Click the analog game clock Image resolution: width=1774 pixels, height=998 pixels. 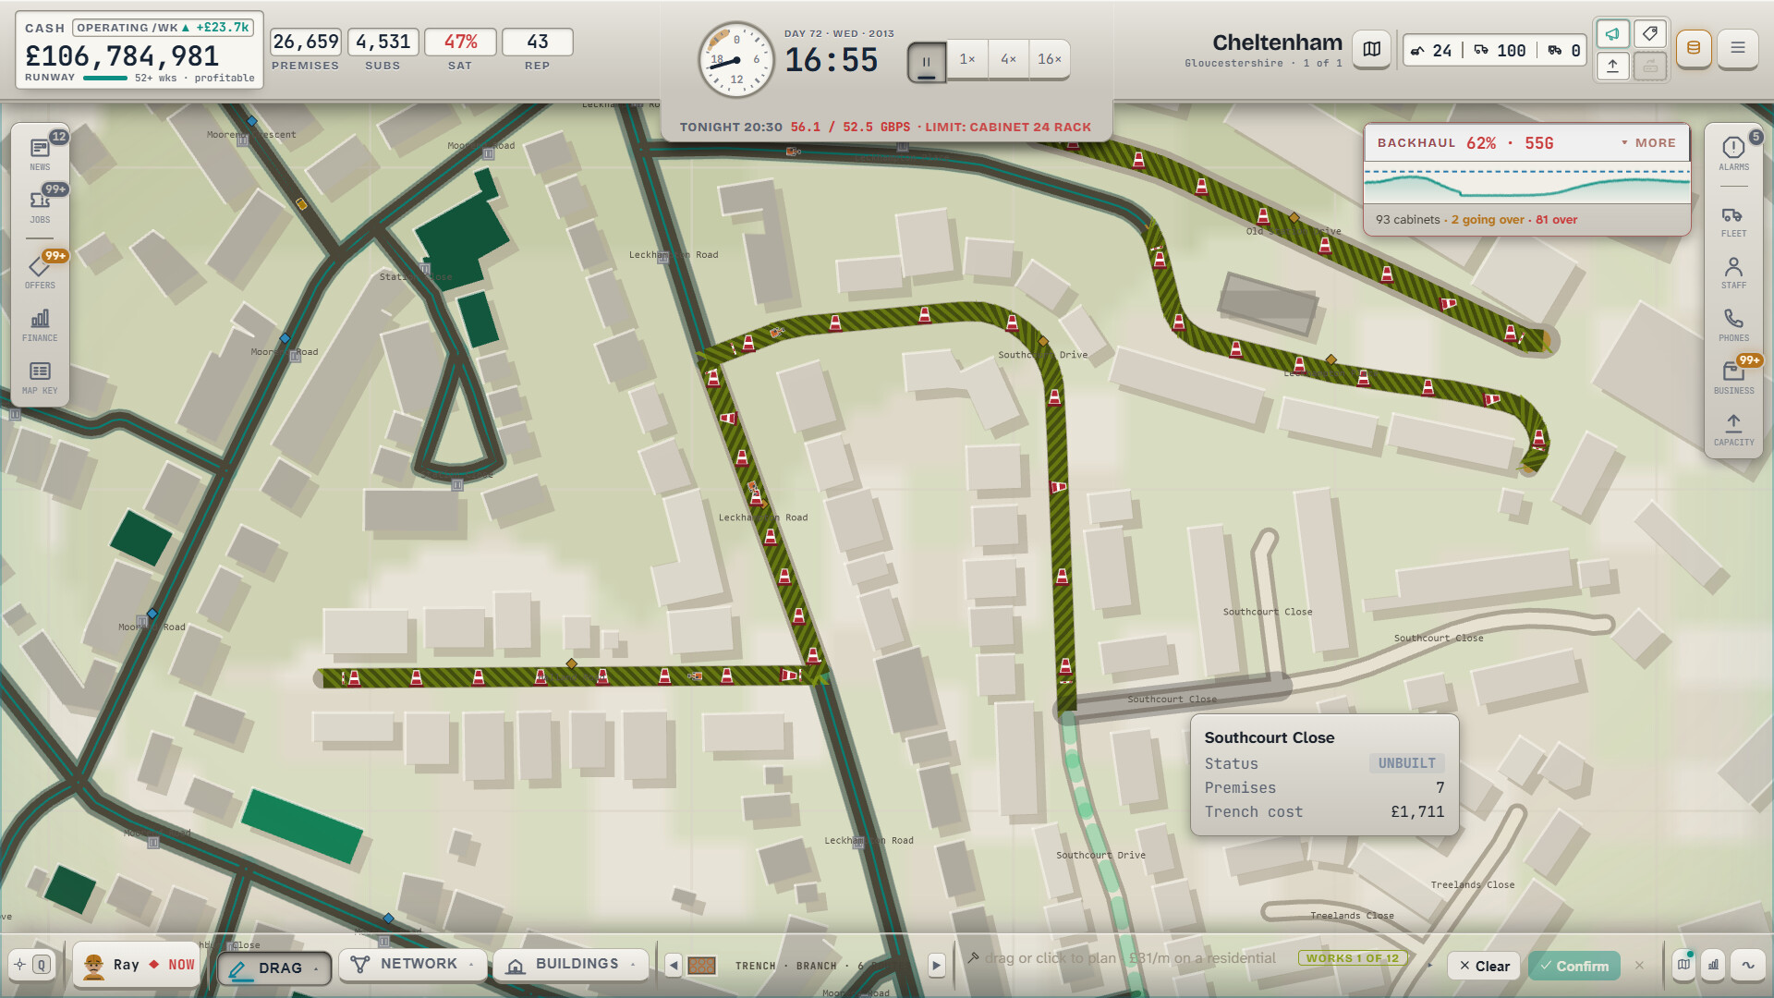point(736,61)
